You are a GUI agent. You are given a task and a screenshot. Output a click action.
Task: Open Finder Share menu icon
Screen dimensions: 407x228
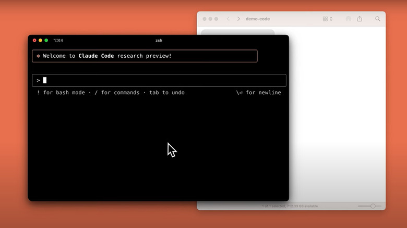pyautogui.click(x=360, y=19)
